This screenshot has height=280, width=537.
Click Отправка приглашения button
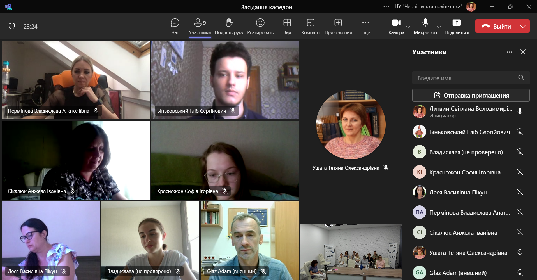pos(471,95)
